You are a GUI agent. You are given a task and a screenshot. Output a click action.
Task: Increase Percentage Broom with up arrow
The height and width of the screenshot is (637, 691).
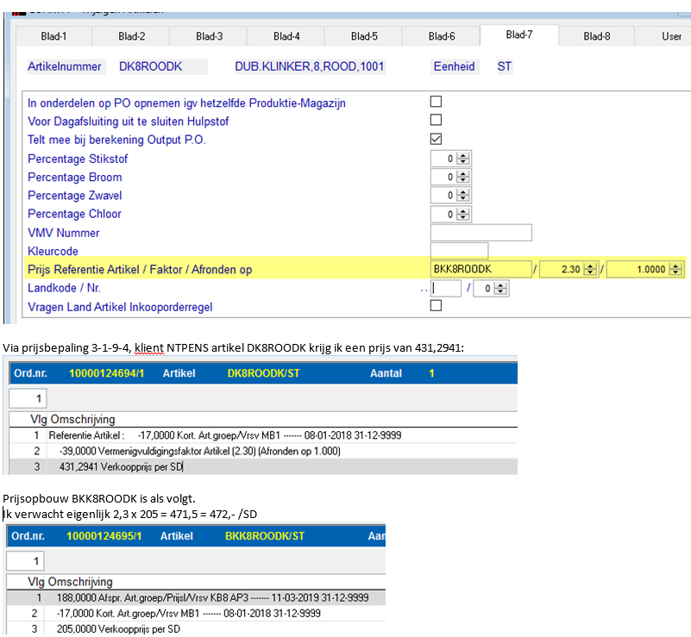pyautogui.click(x=462, y=174)
